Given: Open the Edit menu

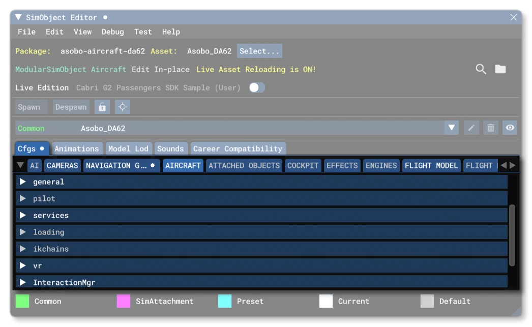Looking at the screenshot, I should point(54,32).
